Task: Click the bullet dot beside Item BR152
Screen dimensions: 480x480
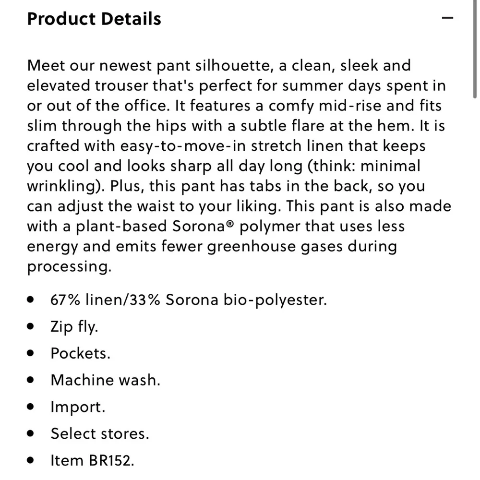Action: coord(31,460)
